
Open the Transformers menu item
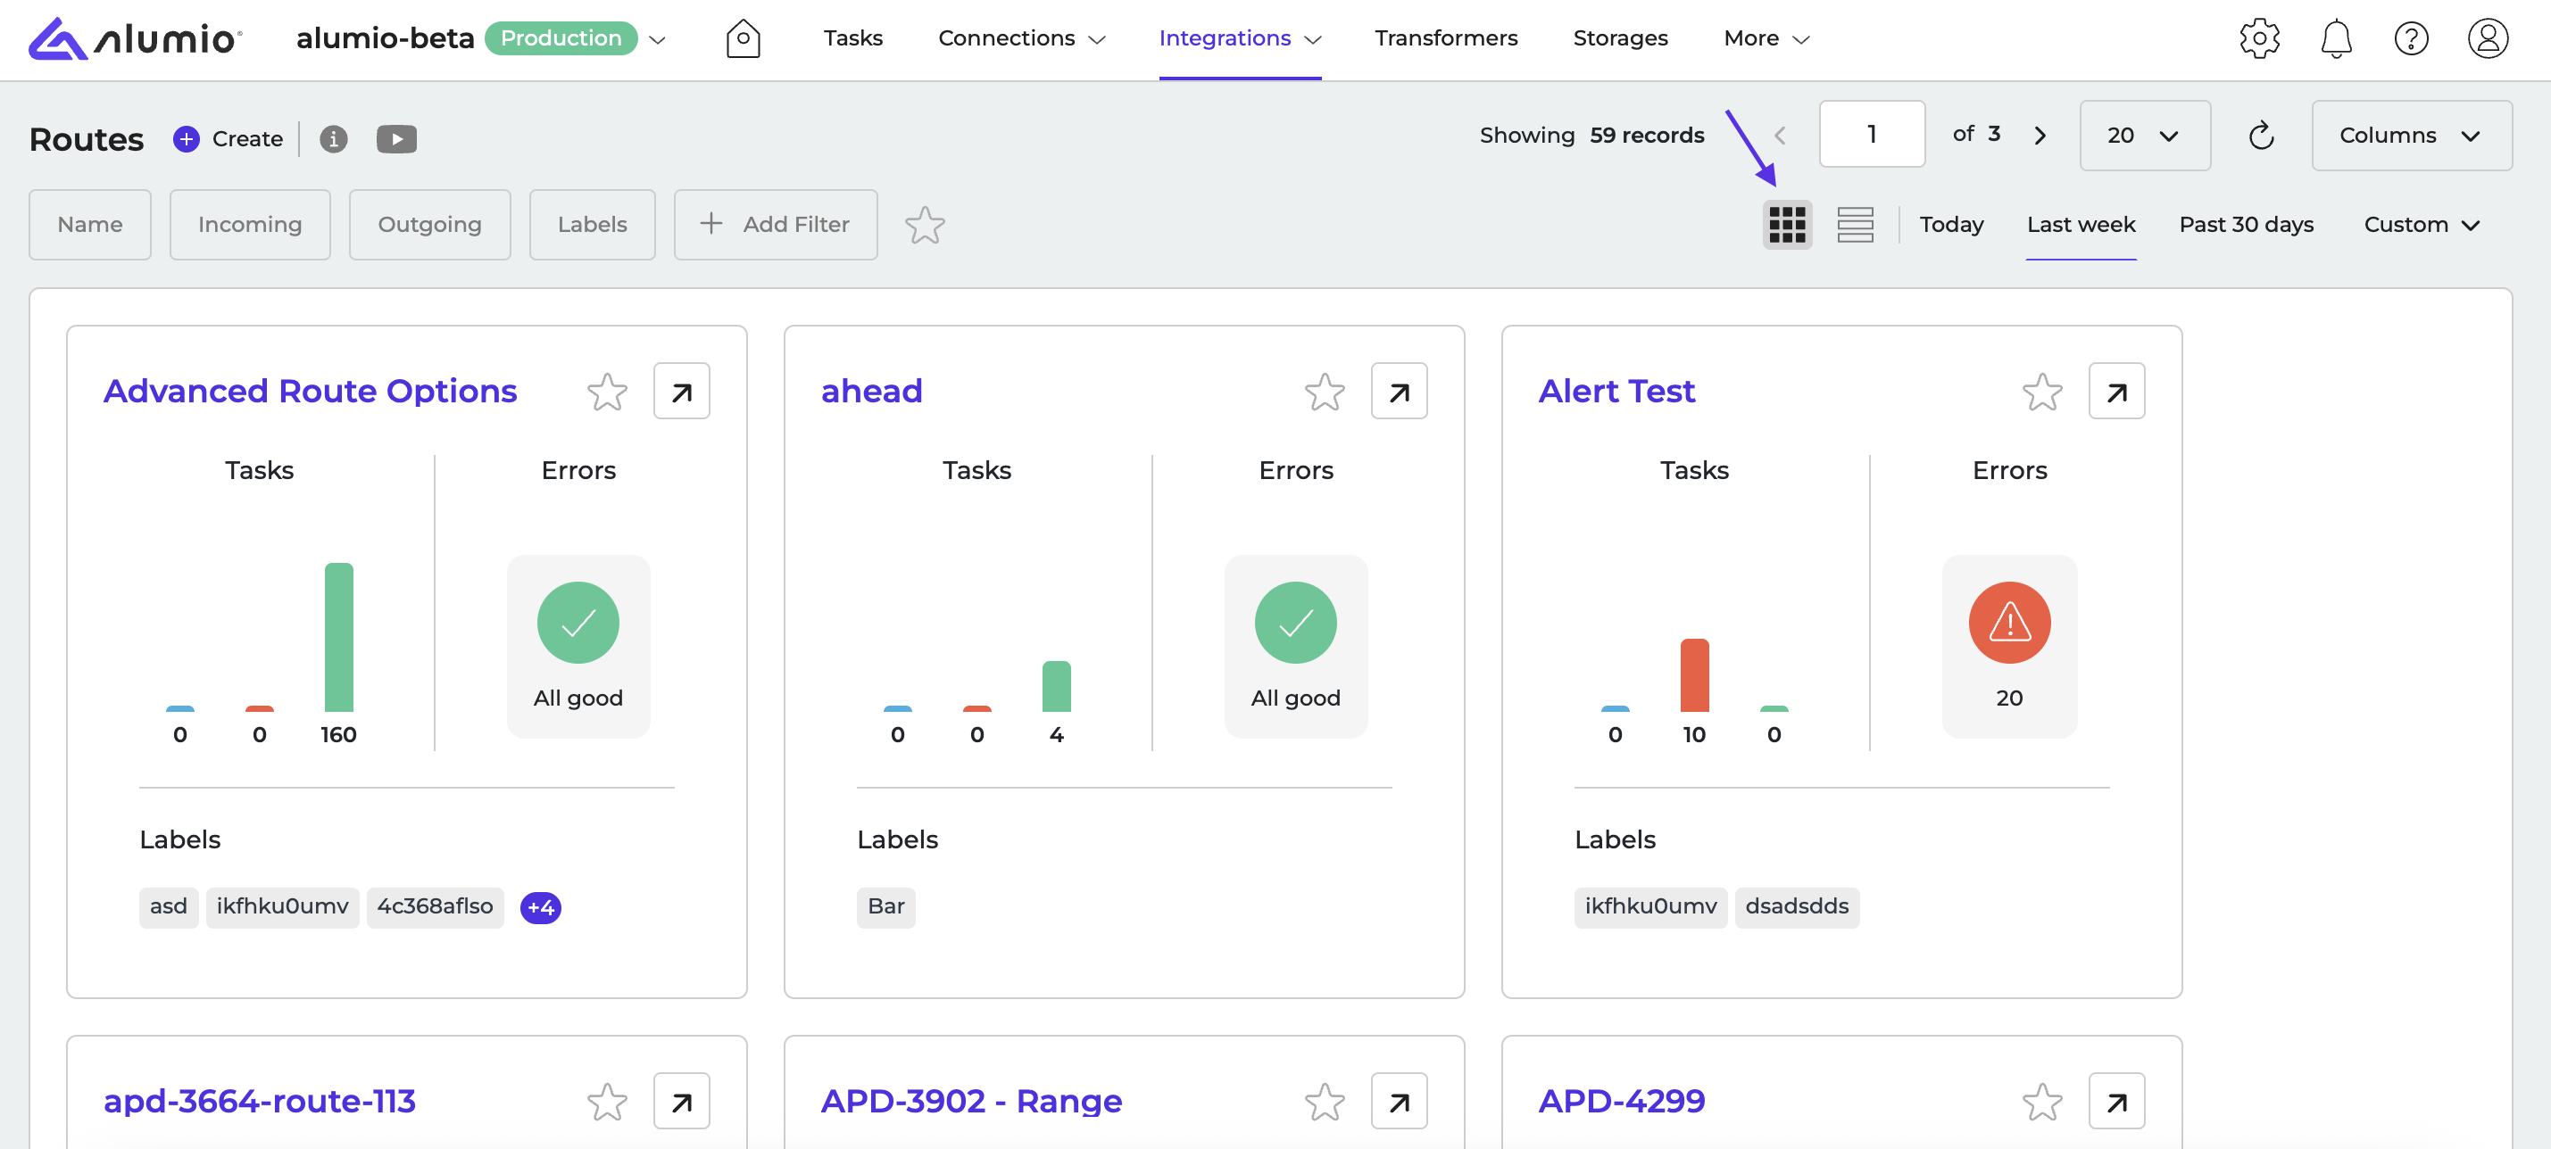[1445, 38]
